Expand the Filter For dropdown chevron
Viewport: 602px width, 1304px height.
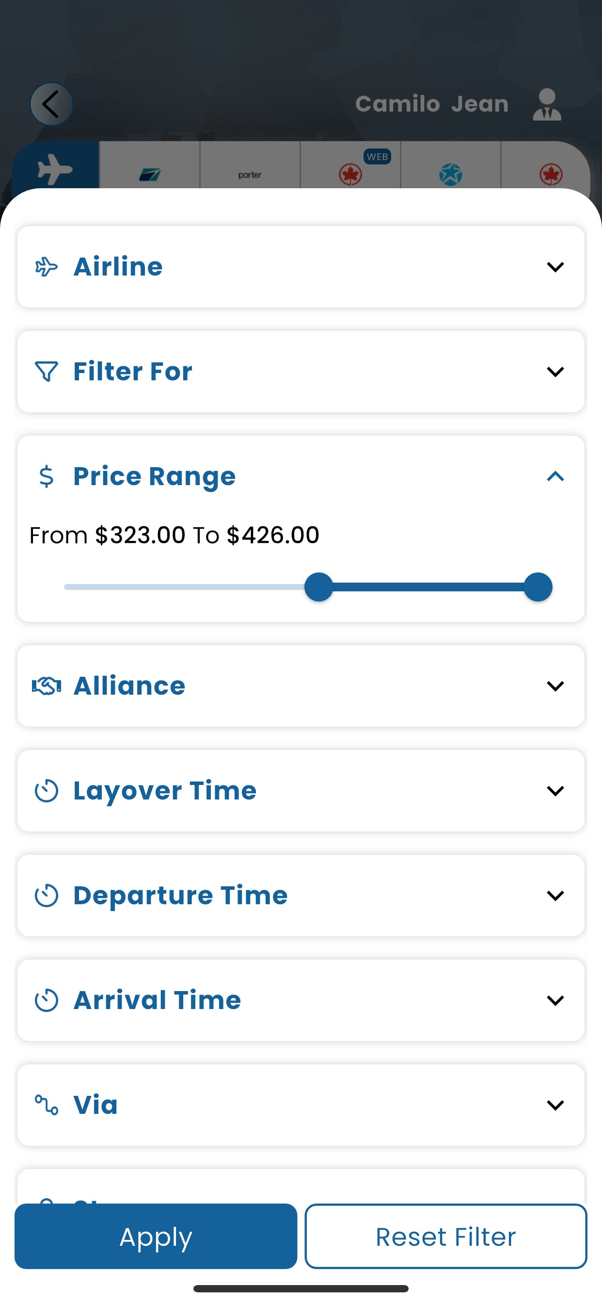pyautogui.click(x=555, y=372)
